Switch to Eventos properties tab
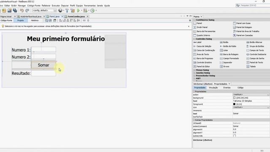 227,88
